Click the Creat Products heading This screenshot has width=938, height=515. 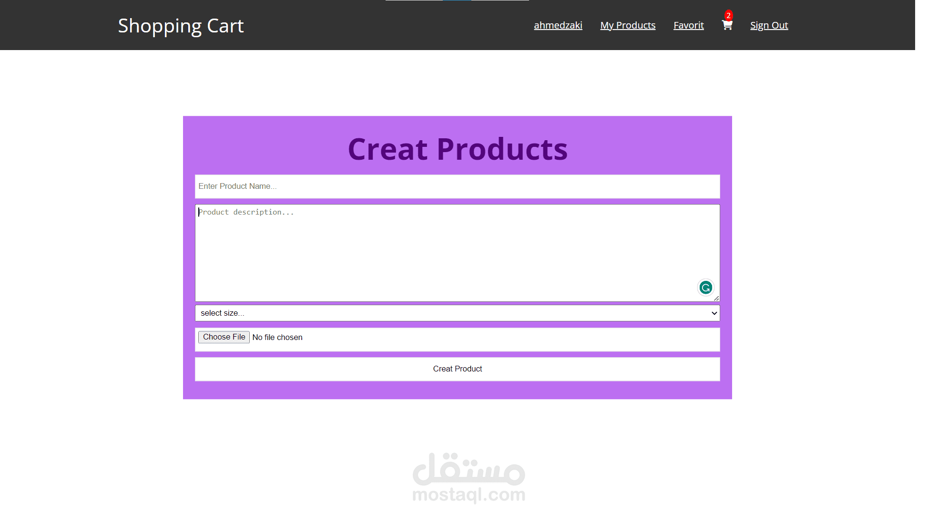click(x=457, y=149)
